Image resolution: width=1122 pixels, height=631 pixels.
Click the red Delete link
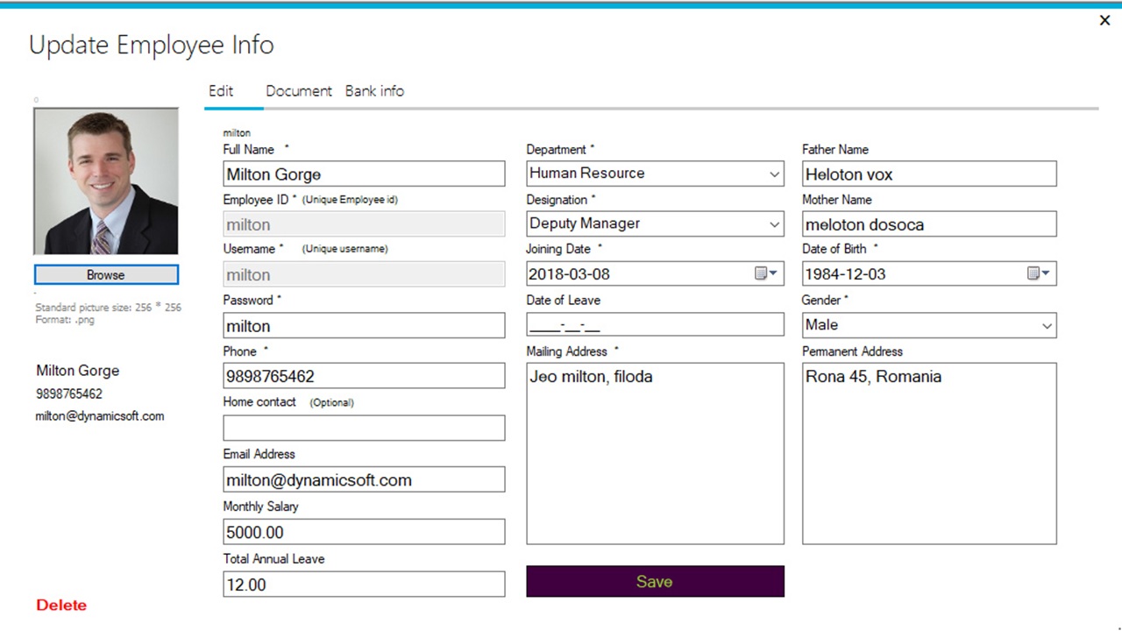coord(61,605)
